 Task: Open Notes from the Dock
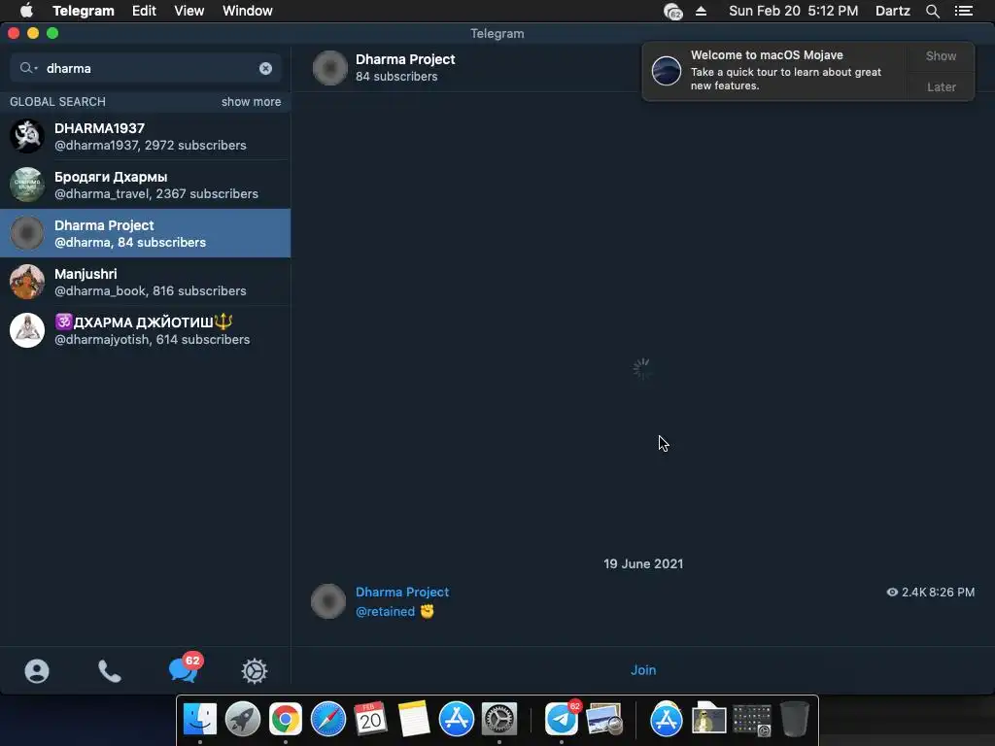tap(414, 719)
